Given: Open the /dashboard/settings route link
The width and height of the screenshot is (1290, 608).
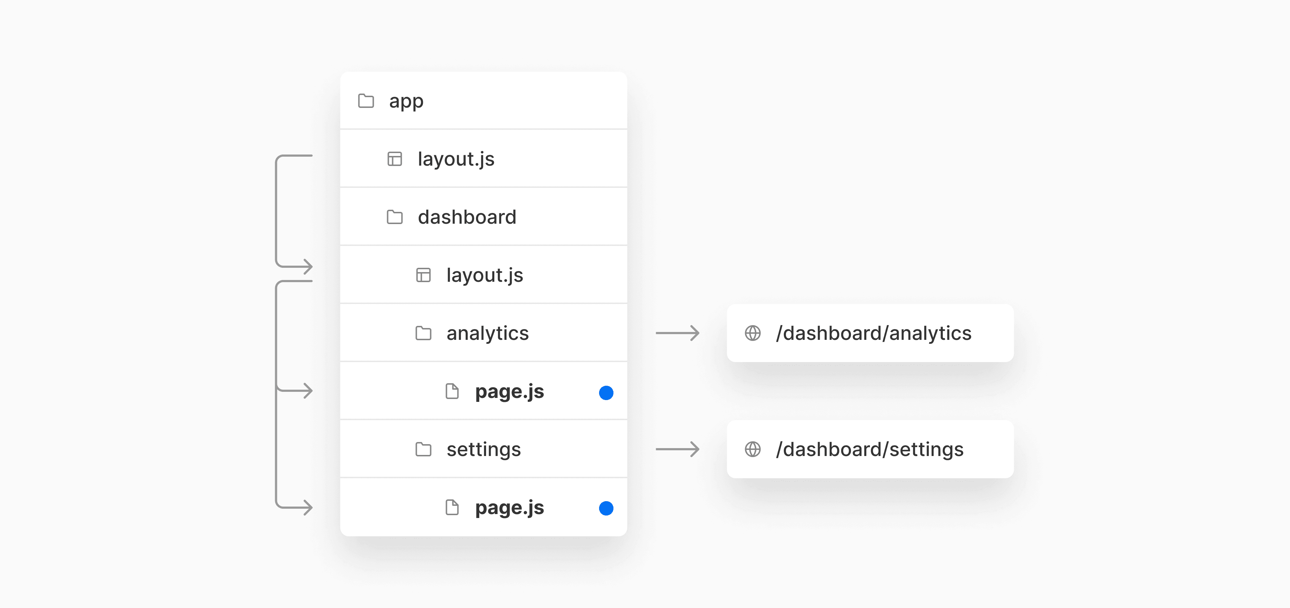Looking at the screenshot, I should click(x=869, y=450).
